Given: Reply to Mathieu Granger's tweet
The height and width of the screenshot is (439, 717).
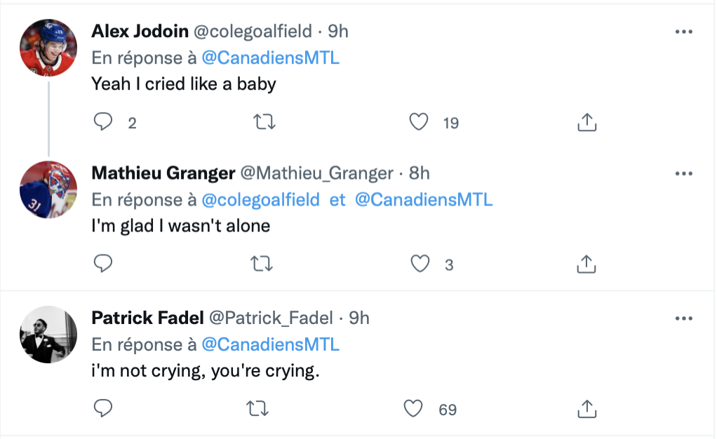Looking at the screenshot, I should (x=103, y=264).
